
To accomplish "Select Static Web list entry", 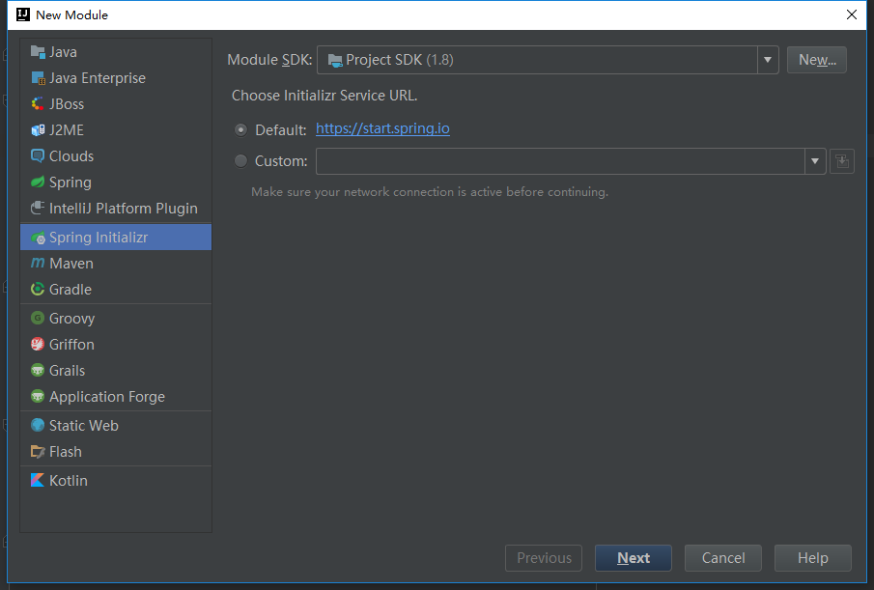I will point(116,425).
